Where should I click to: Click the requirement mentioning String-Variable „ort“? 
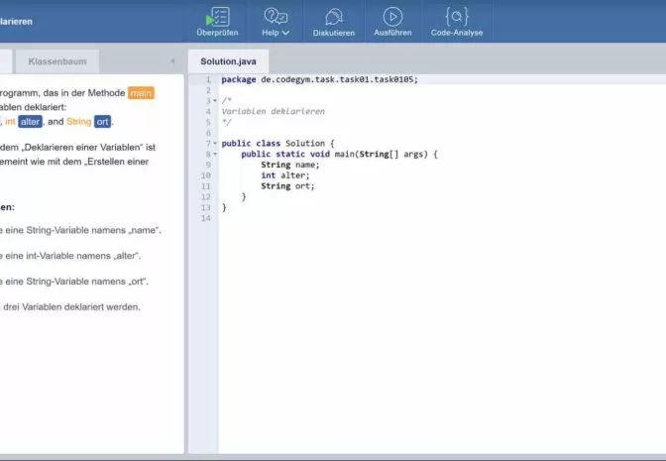(x=74, y=282)
